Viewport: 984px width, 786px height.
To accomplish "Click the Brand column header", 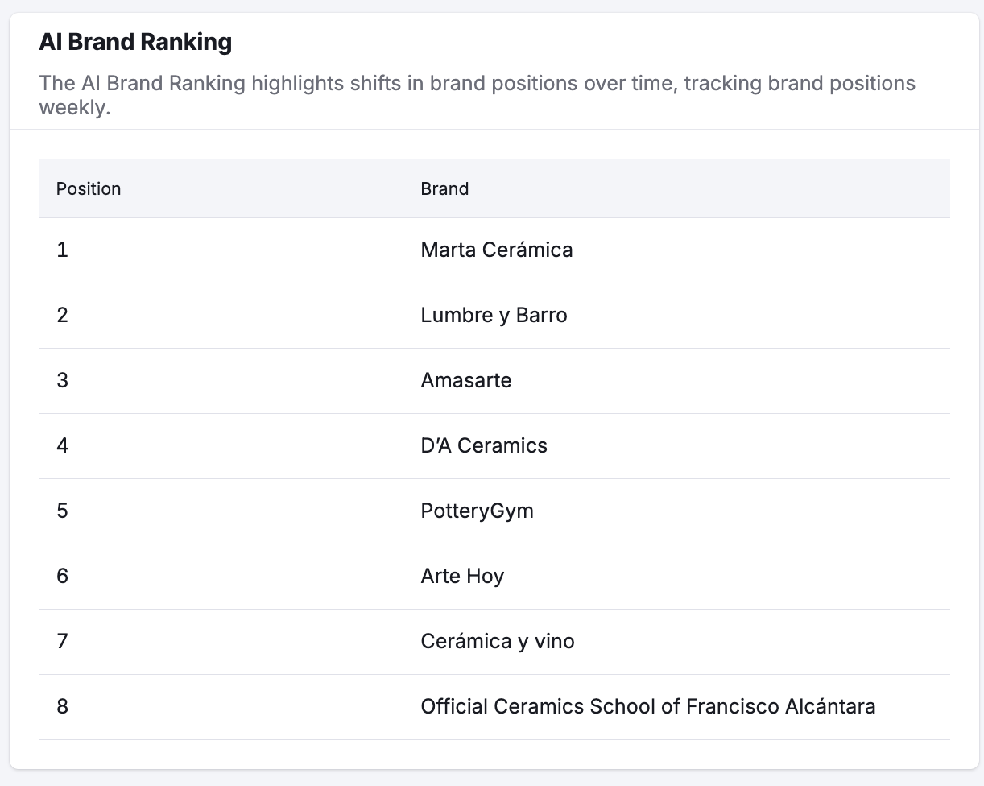I will (x=444, y=188).
